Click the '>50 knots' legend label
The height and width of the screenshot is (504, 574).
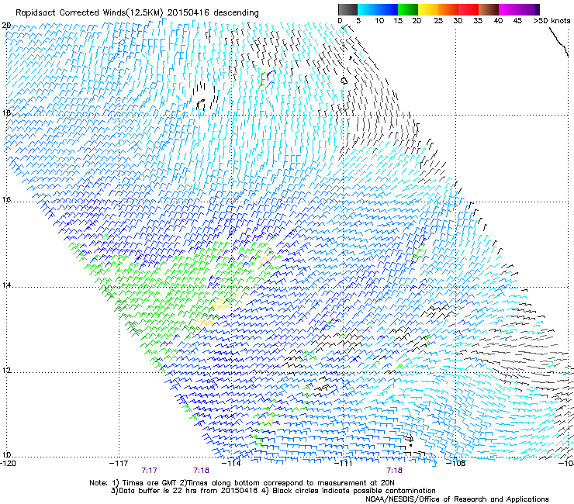pos(552,21)
